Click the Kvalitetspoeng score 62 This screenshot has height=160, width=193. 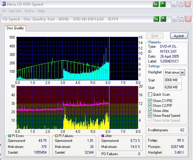[x=182, y=130]
